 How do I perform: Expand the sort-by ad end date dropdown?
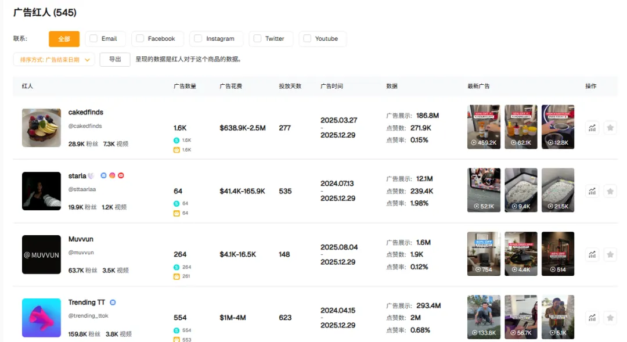tap(53, 59)
